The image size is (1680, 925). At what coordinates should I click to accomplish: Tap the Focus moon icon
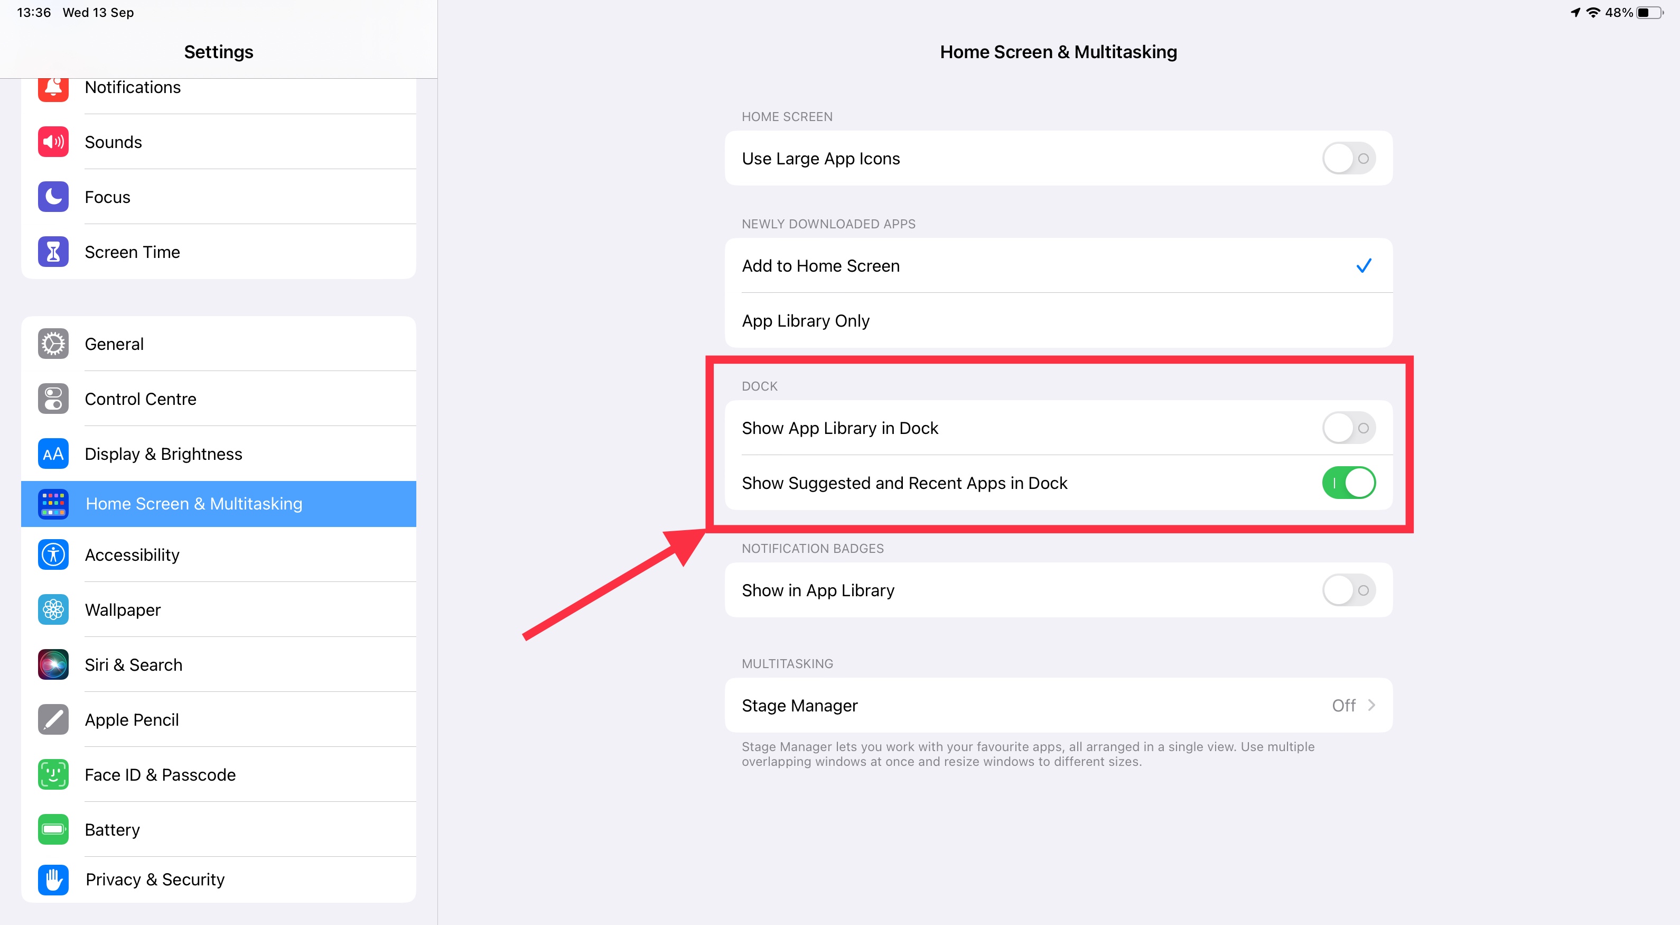(53, 197)
